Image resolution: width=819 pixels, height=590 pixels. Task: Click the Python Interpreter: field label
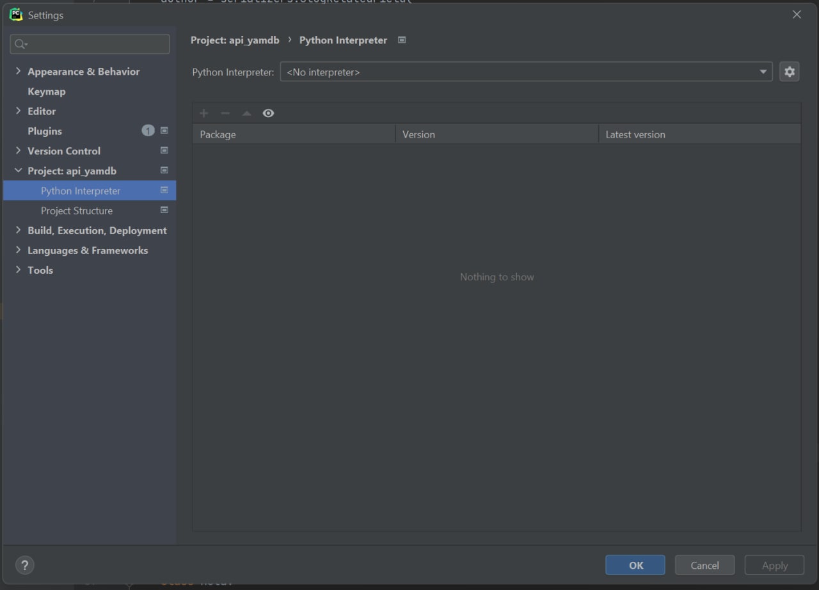click(233, 72)
